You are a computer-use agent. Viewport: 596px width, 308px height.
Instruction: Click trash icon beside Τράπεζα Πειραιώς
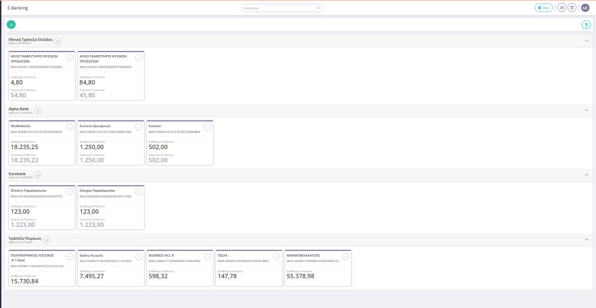tap(47, 240)
